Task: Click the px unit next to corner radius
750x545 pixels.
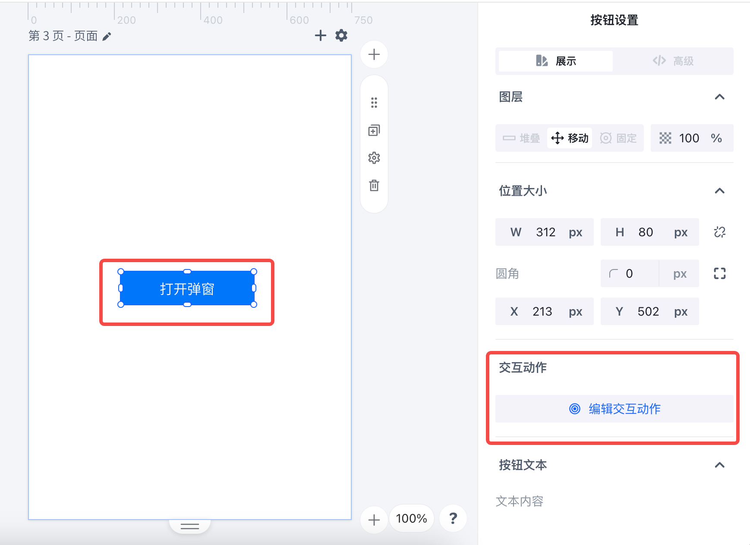Action: pyautogui.click(x=680, y=273)
